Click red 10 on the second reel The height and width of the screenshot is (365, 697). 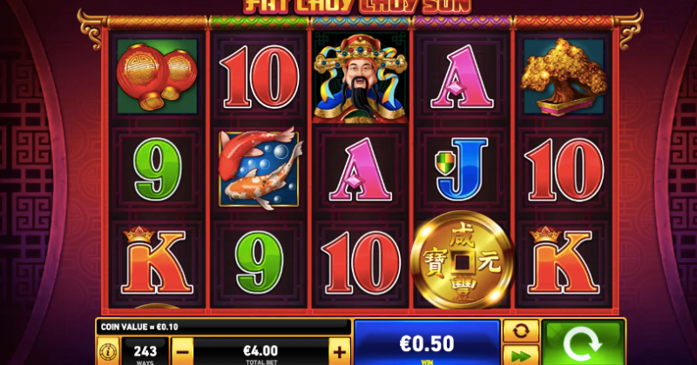(x=259, y=76)
